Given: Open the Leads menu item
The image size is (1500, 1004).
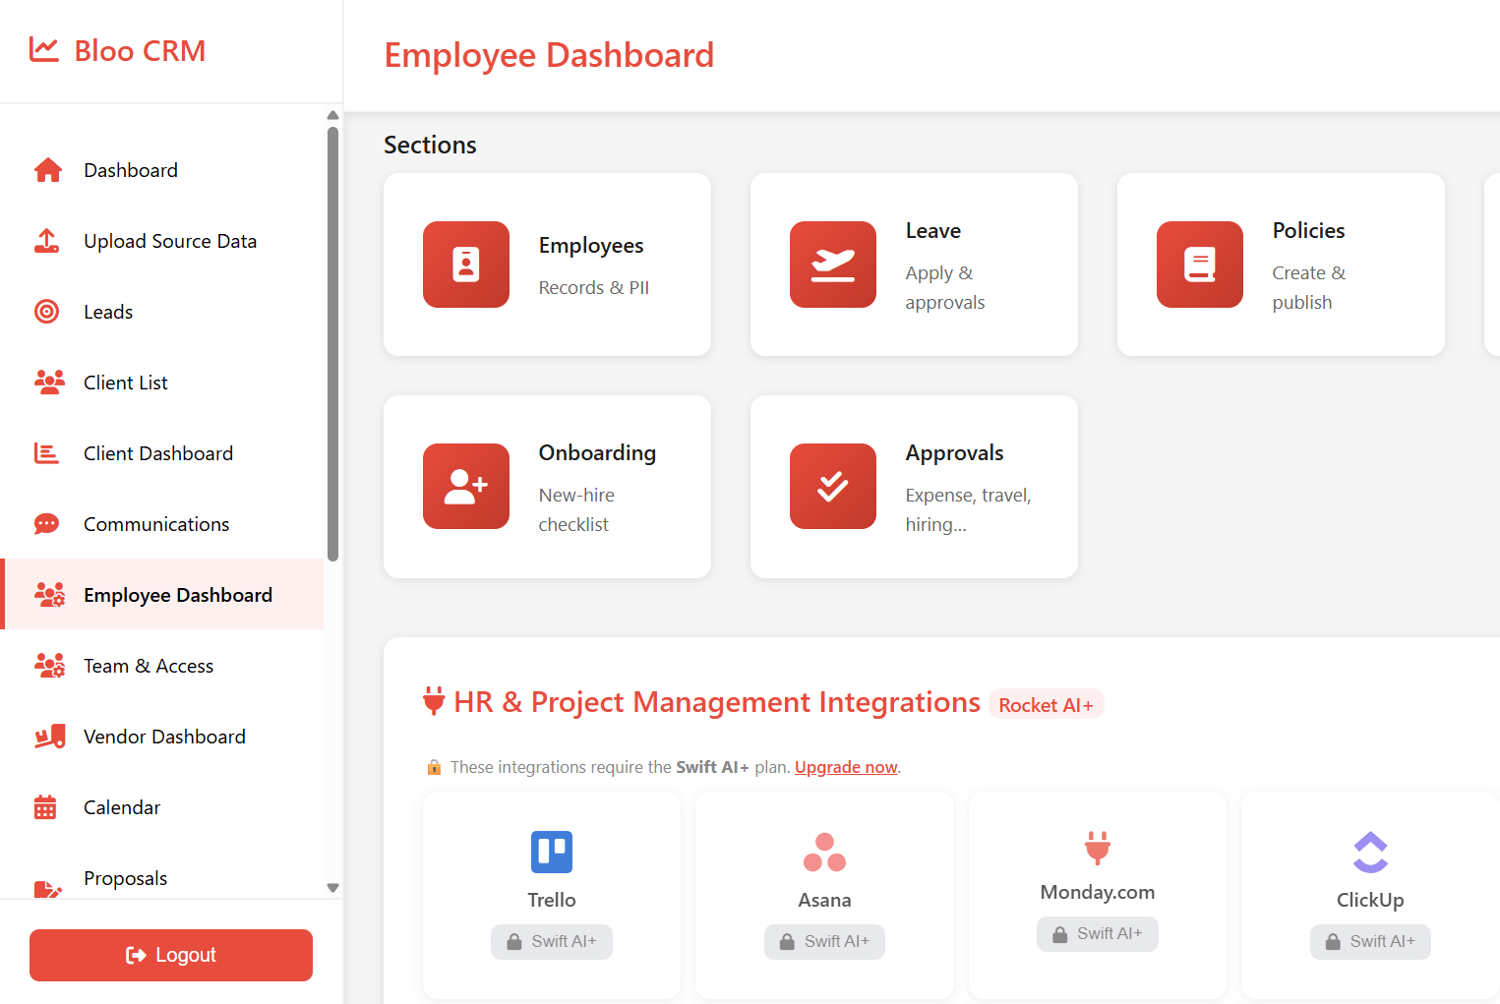Looking at the screenshot, I should point(163,312).
